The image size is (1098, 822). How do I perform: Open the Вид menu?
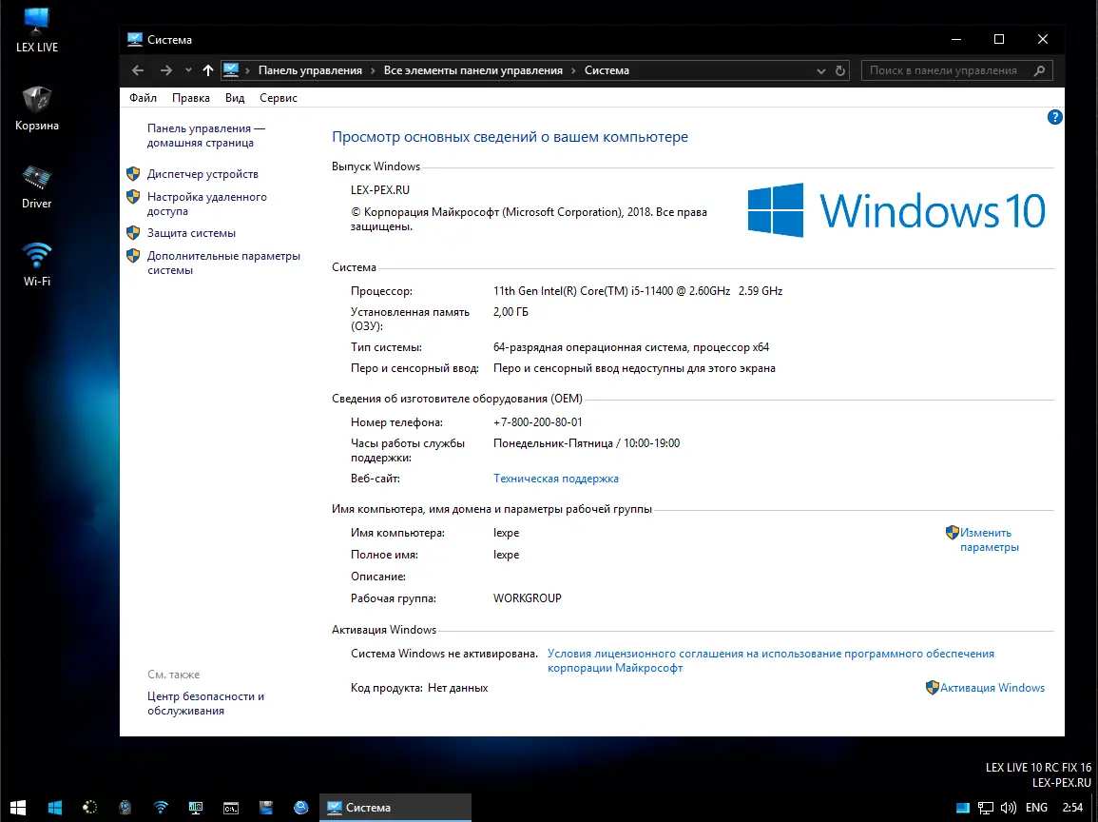pos(235,98)
